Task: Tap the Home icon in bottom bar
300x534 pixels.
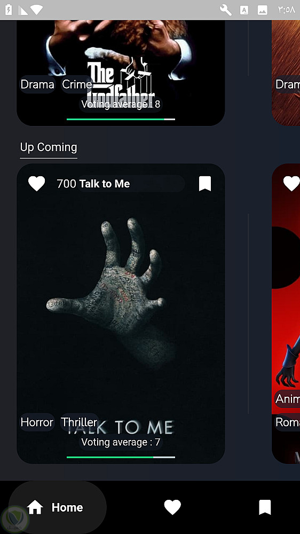Action: pos(35,507)
